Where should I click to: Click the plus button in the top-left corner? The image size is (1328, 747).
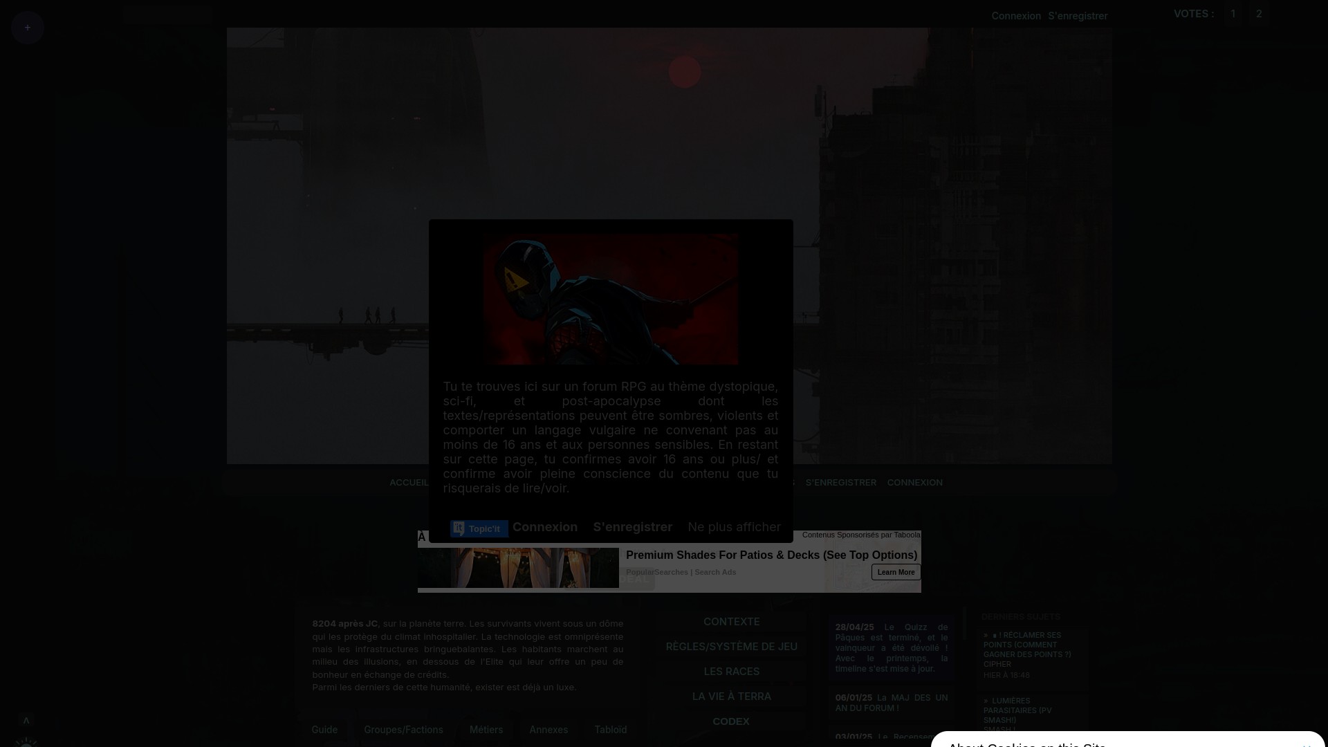[x=28, y=28]
